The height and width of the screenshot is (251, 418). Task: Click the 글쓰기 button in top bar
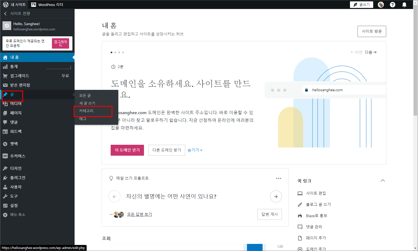tap(361, 5)
